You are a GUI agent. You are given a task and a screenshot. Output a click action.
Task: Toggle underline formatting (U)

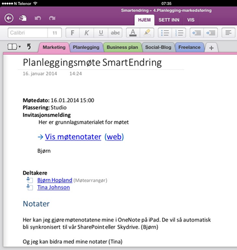click(101, 33)
